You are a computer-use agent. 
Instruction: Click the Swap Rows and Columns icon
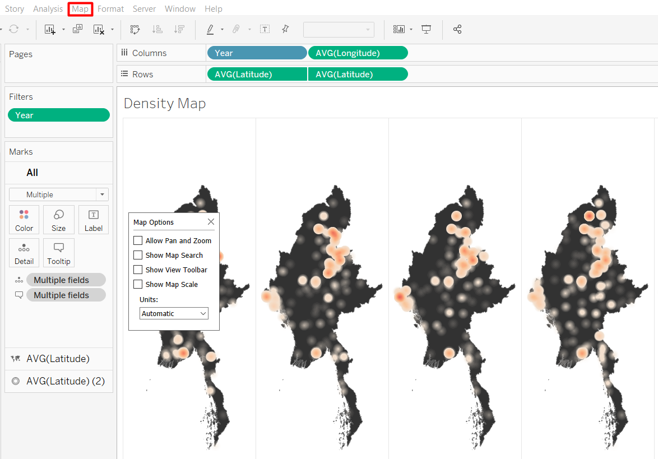(135, 30)
